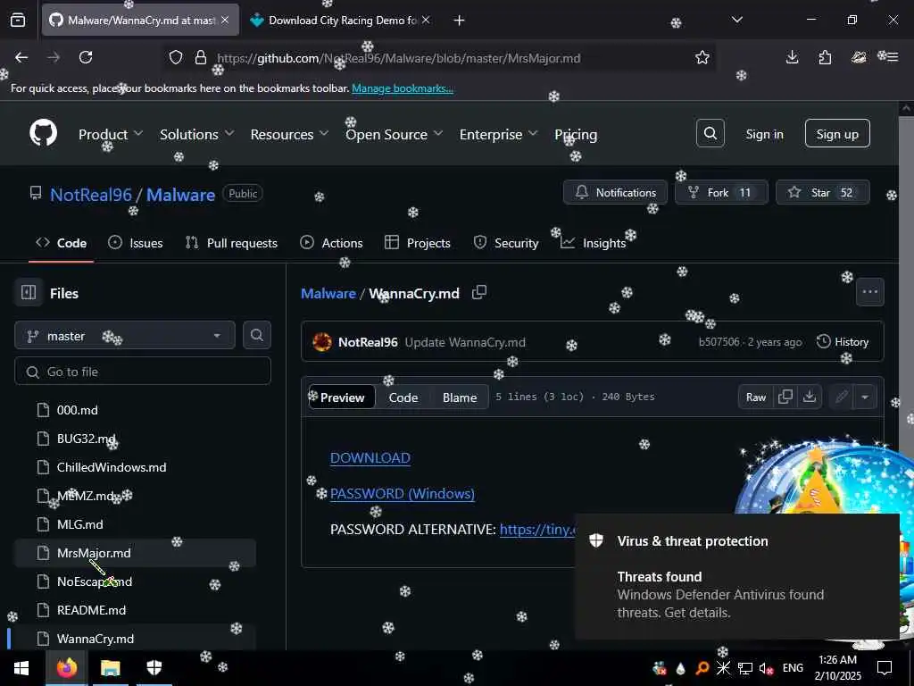Switch to Preview view

[x=342, y=397]
